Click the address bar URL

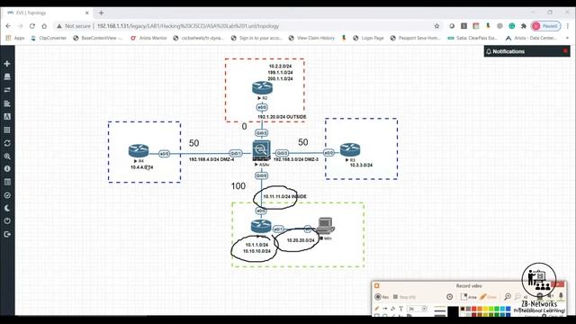point(188,26)
